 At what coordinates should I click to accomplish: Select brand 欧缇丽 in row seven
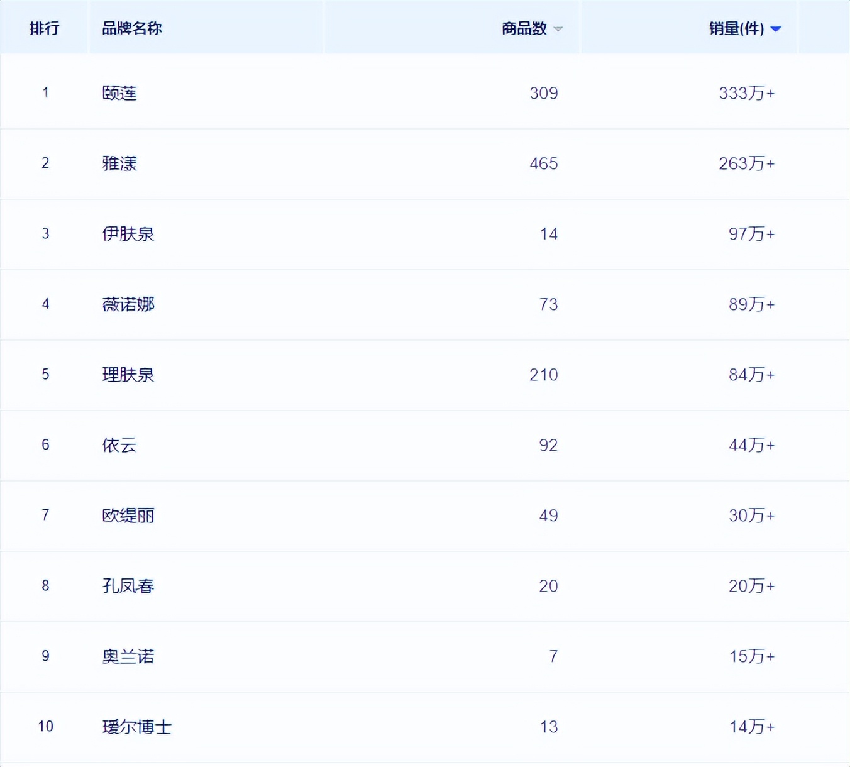128,516
